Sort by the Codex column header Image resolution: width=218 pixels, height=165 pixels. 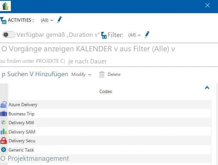tap(106, 91)
